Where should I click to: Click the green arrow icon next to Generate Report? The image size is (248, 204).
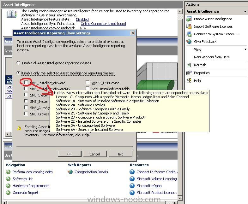click(8, 193)
